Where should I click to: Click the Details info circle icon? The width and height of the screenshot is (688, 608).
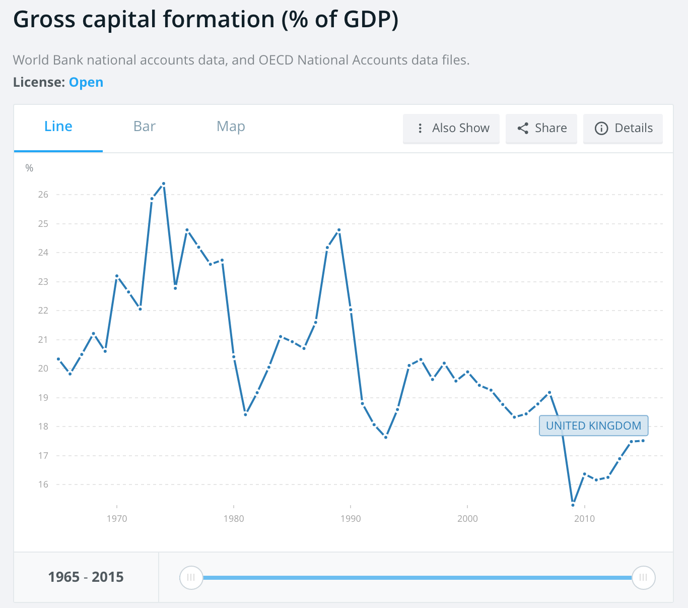click(x=601, y=129)
